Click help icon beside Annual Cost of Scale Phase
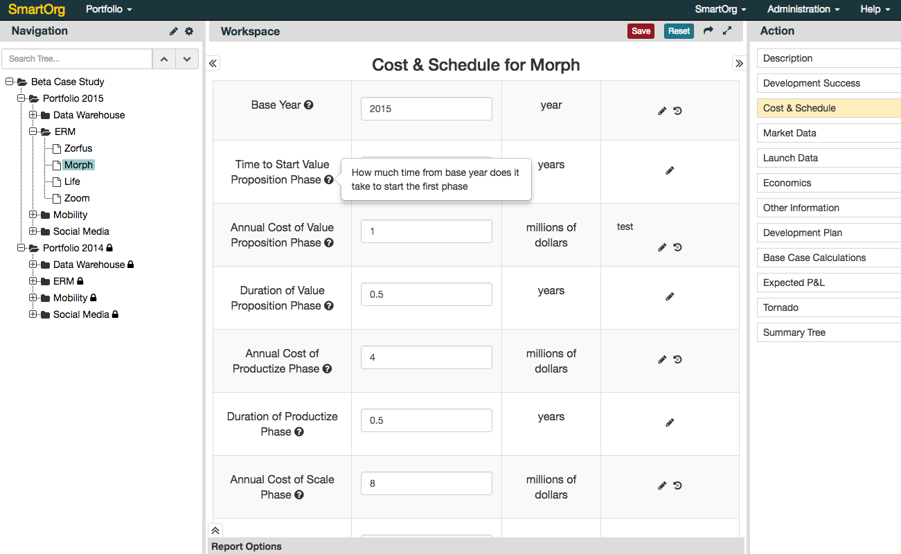 pyautogui.click(x=299, y=495)
